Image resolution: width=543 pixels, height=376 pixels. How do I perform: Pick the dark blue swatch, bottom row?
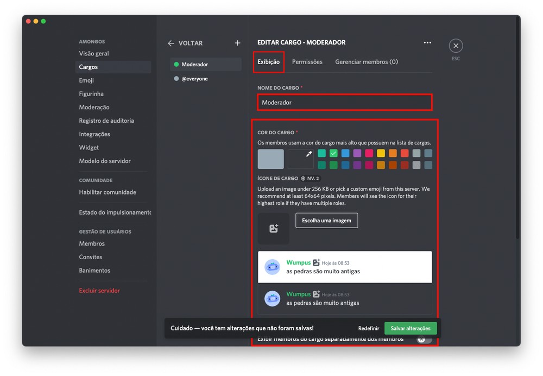point(345,165)
